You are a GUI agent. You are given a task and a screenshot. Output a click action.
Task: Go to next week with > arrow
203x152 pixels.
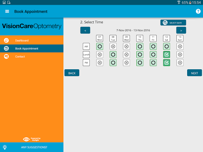[181, 30]
